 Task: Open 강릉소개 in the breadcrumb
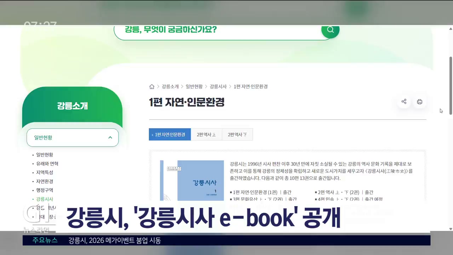coord(170,86)
